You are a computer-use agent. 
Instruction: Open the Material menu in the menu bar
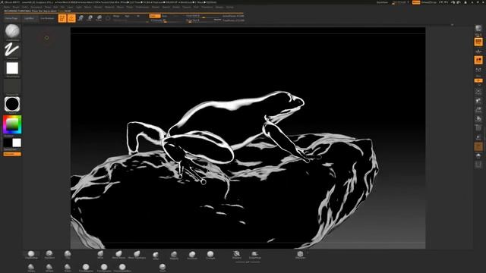pyautogui.click(x=109, y=7)
